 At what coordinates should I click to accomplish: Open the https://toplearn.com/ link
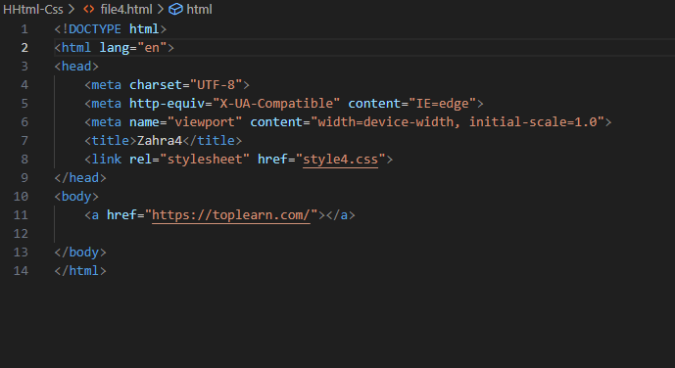231,215
